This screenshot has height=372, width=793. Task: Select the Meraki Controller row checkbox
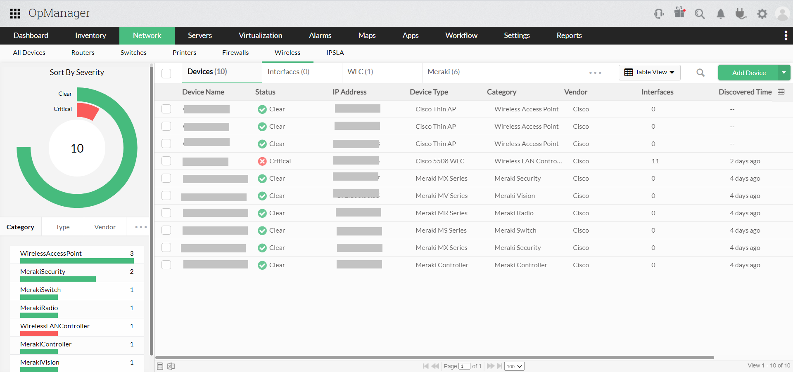pos(166,265)
